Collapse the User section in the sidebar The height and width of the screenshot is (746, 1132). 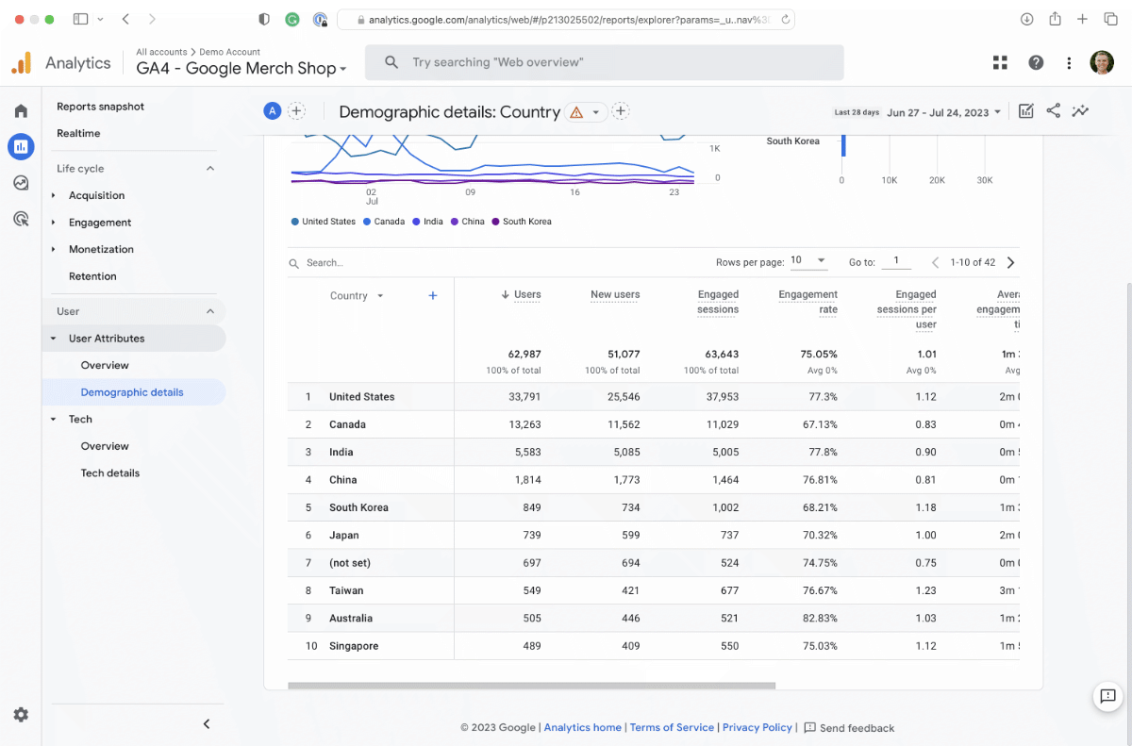tap(209, 310)
